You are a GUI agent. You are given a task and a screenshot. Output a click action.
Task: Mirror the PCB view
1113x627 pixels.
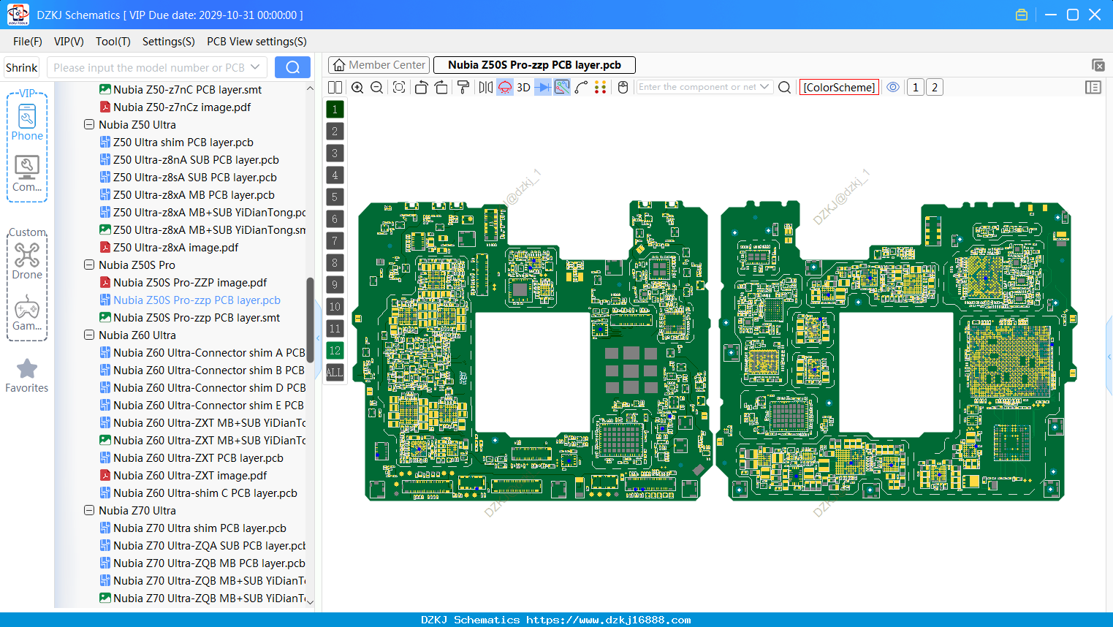486,87
